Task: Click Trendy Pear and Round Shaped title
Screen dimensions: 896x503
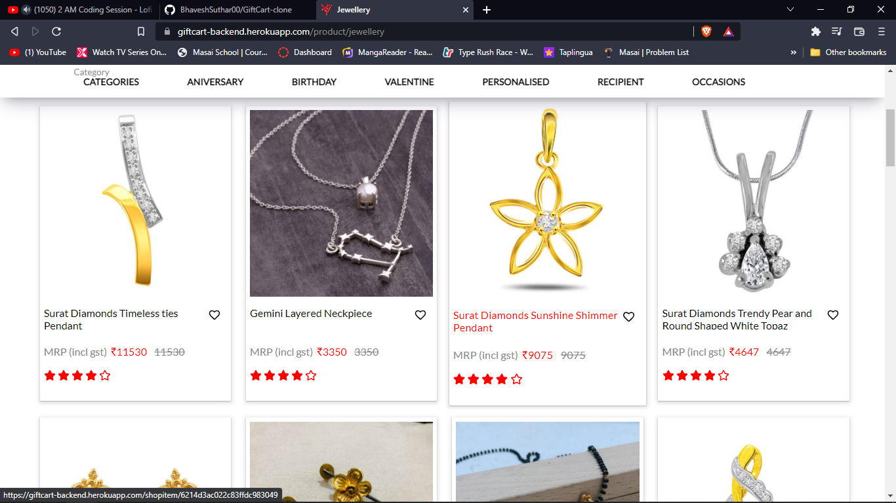Action: click(x=737, y=320)
